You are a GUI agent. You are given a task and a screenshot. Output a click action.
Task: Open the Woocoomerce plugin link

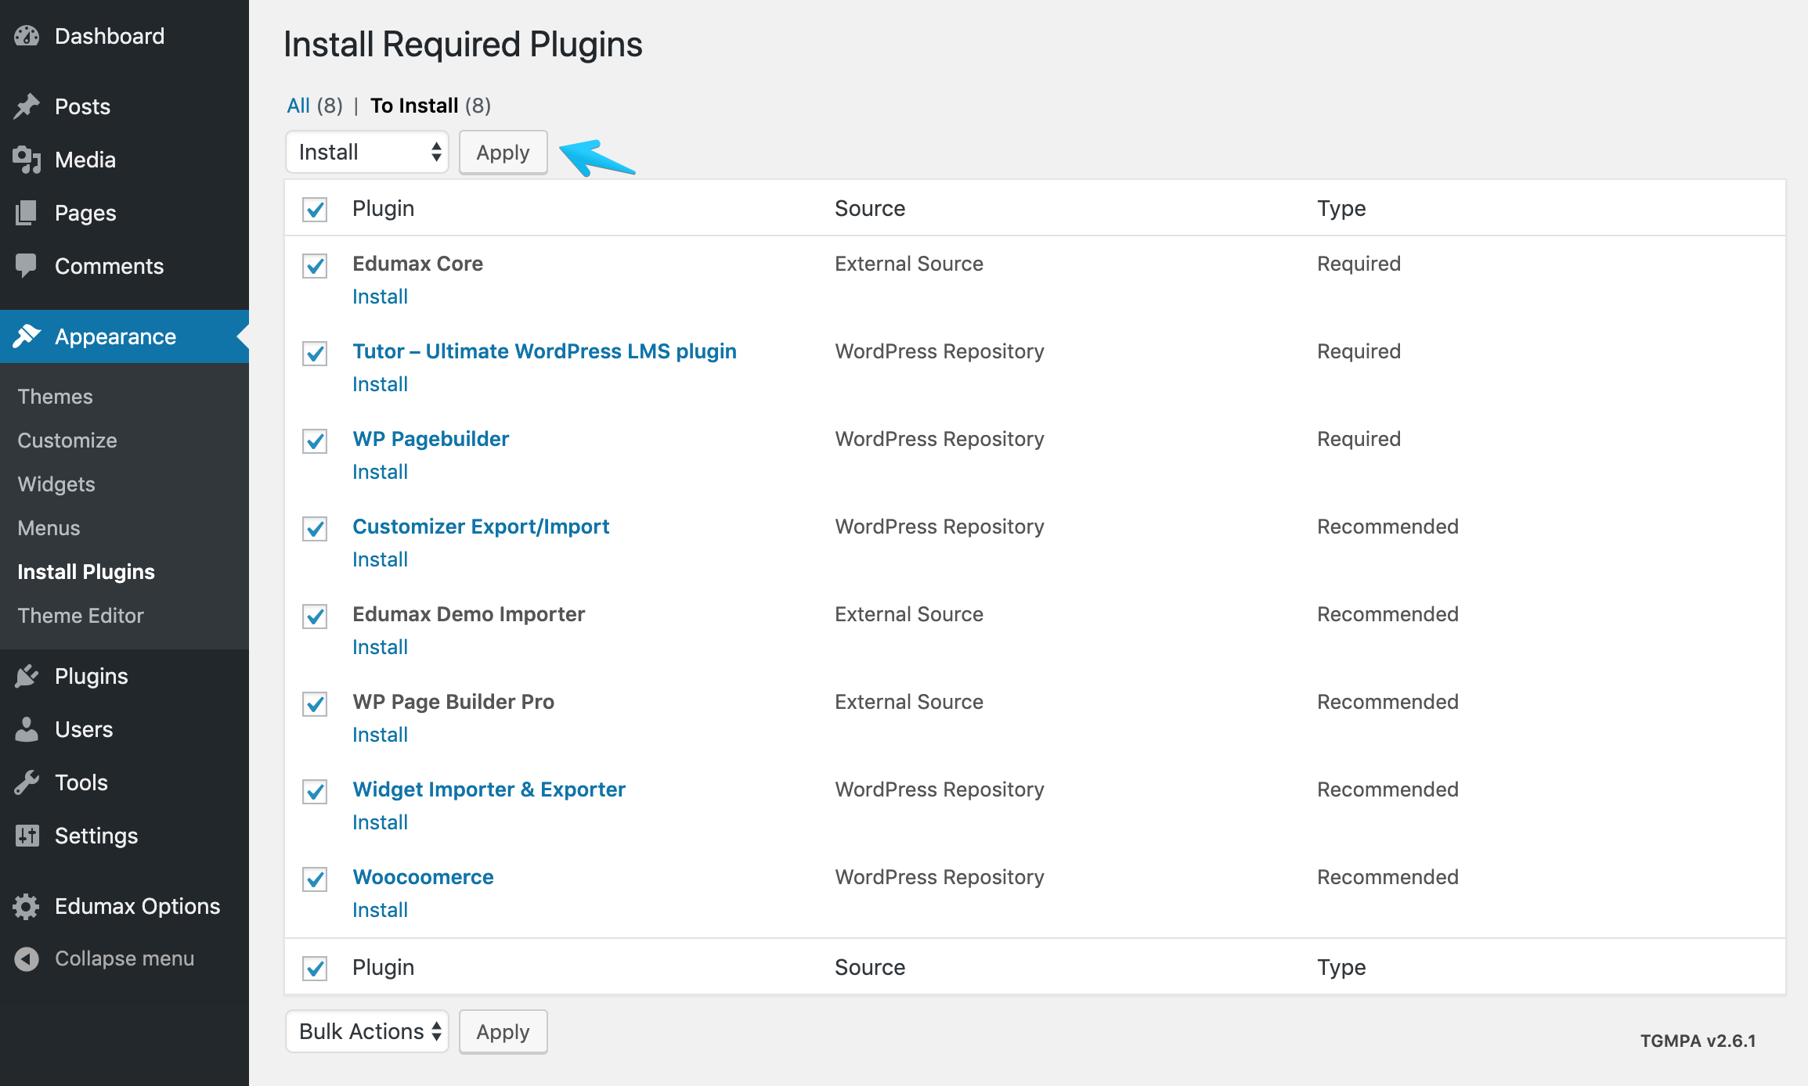tap(423, 877)
